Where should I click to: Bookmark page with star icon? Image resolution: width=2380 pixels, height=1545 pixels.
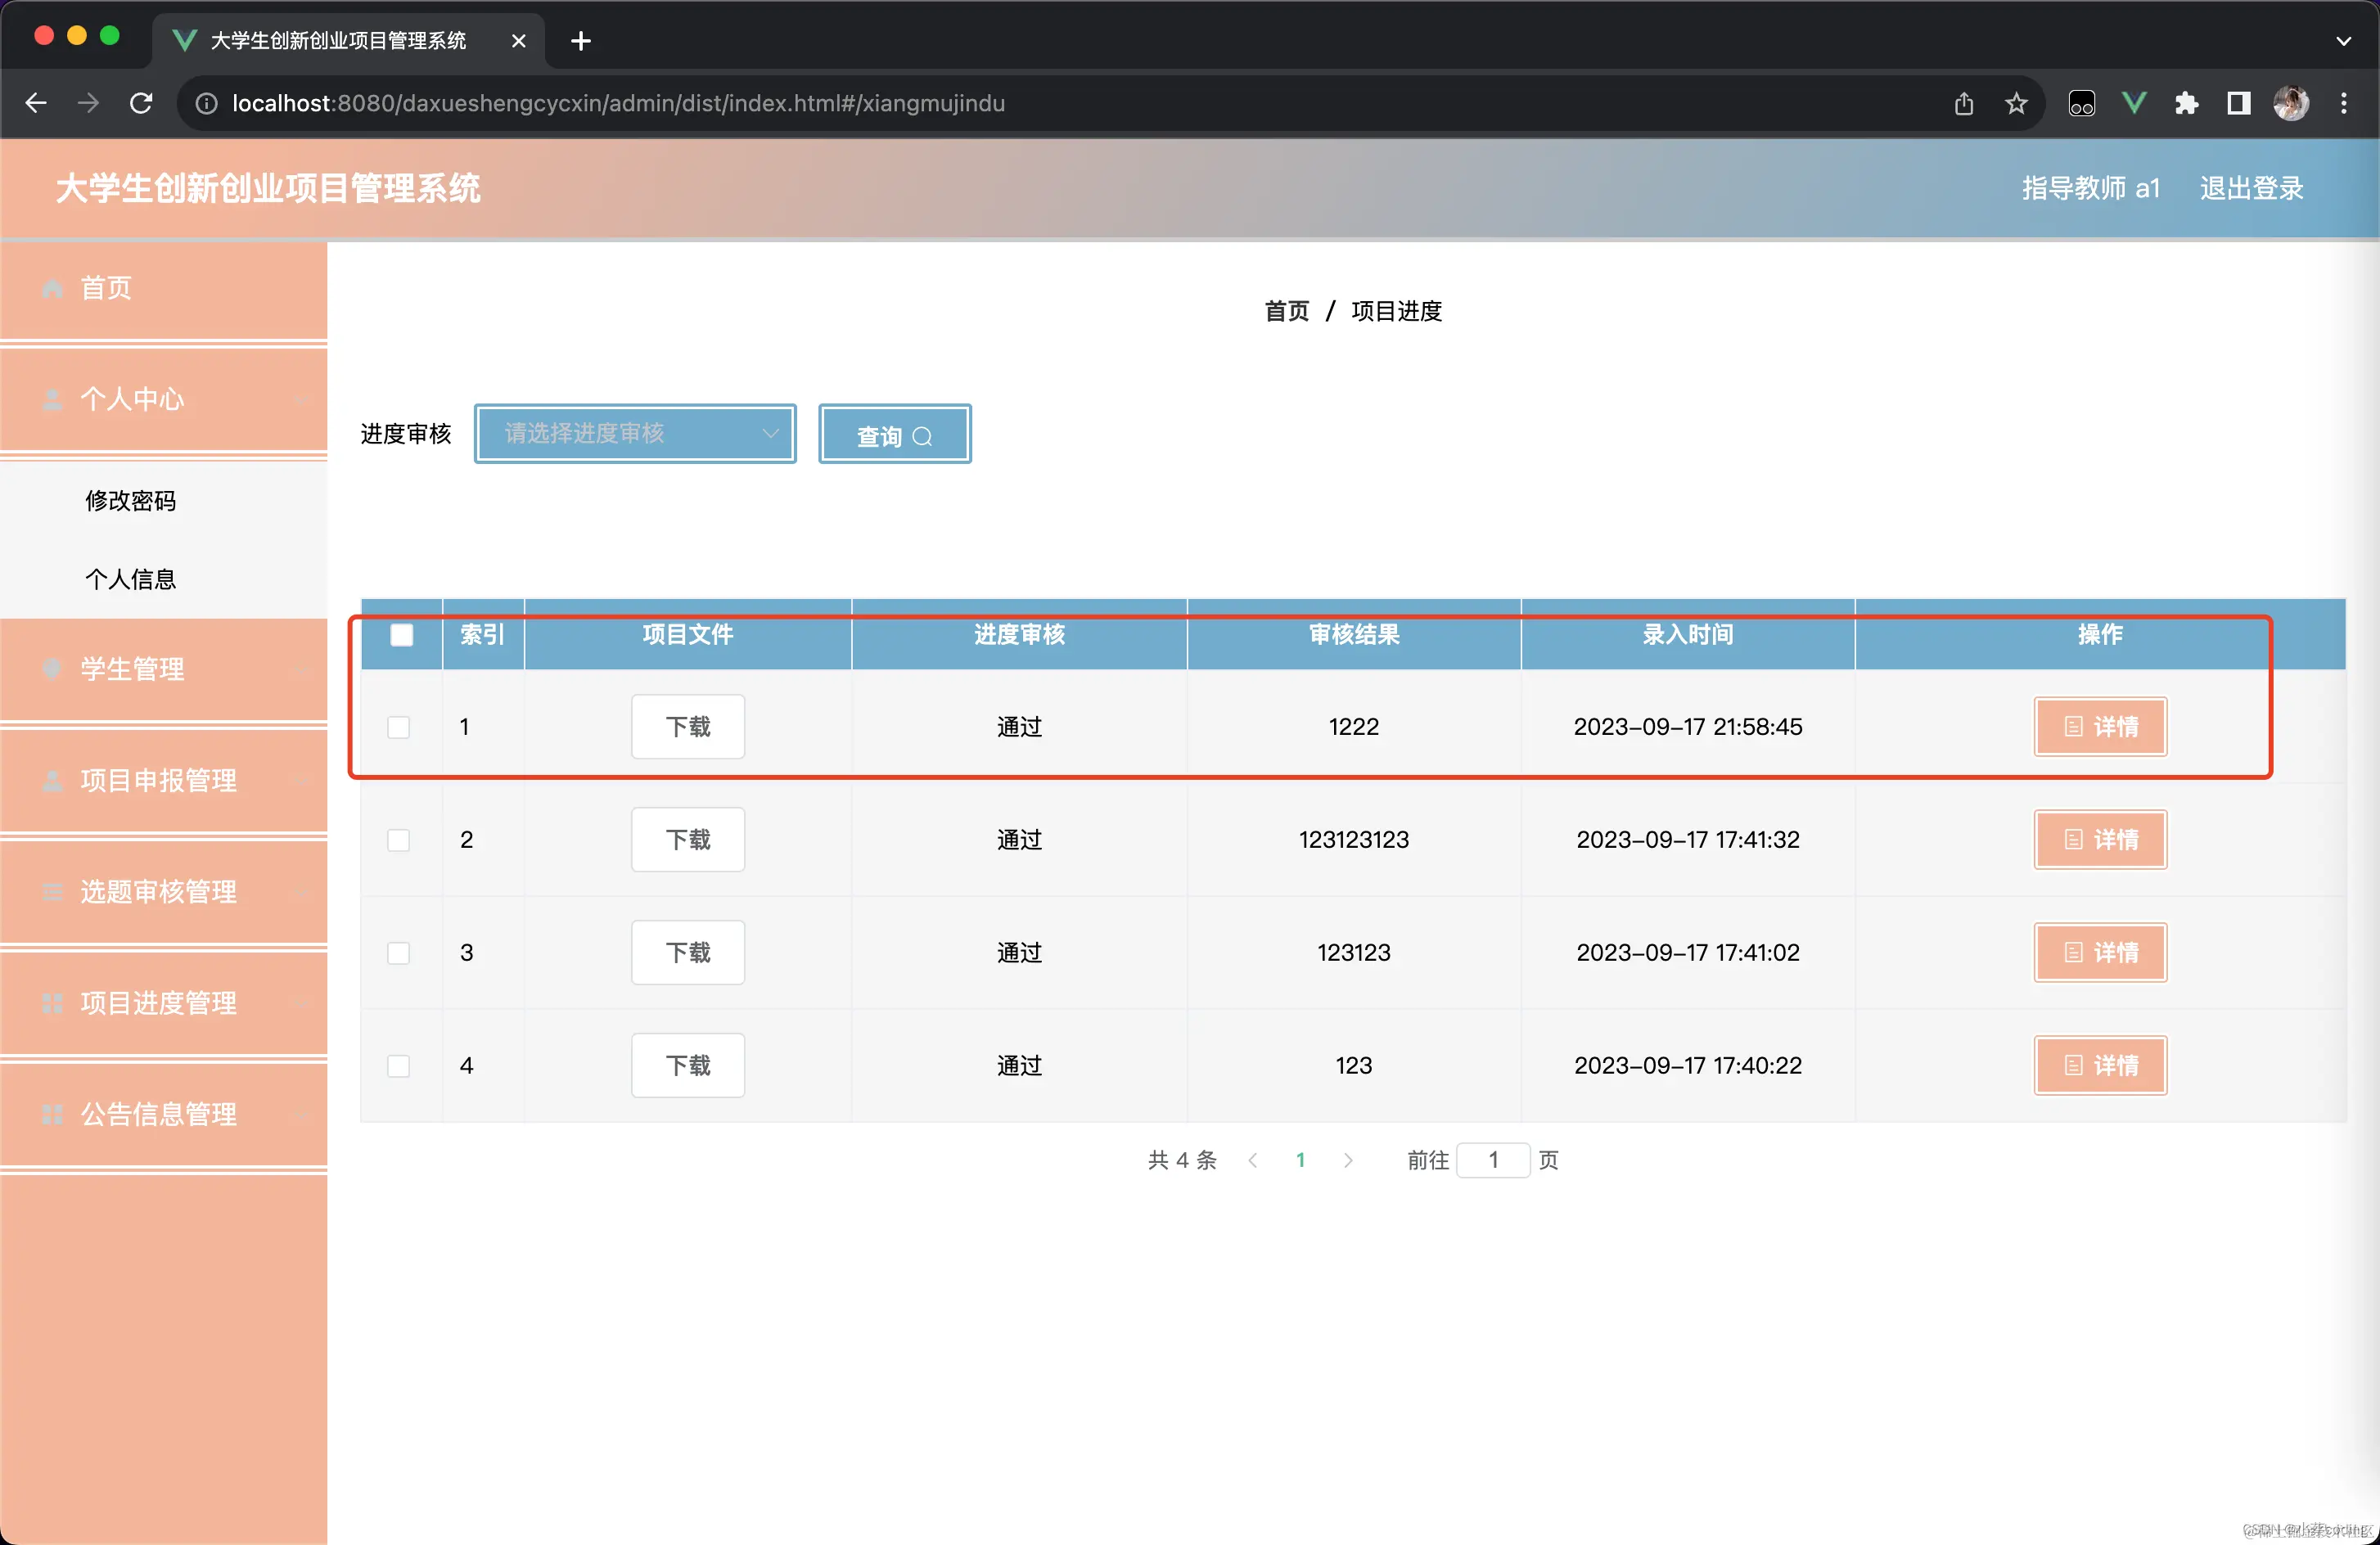click(x=2016, y=103)
